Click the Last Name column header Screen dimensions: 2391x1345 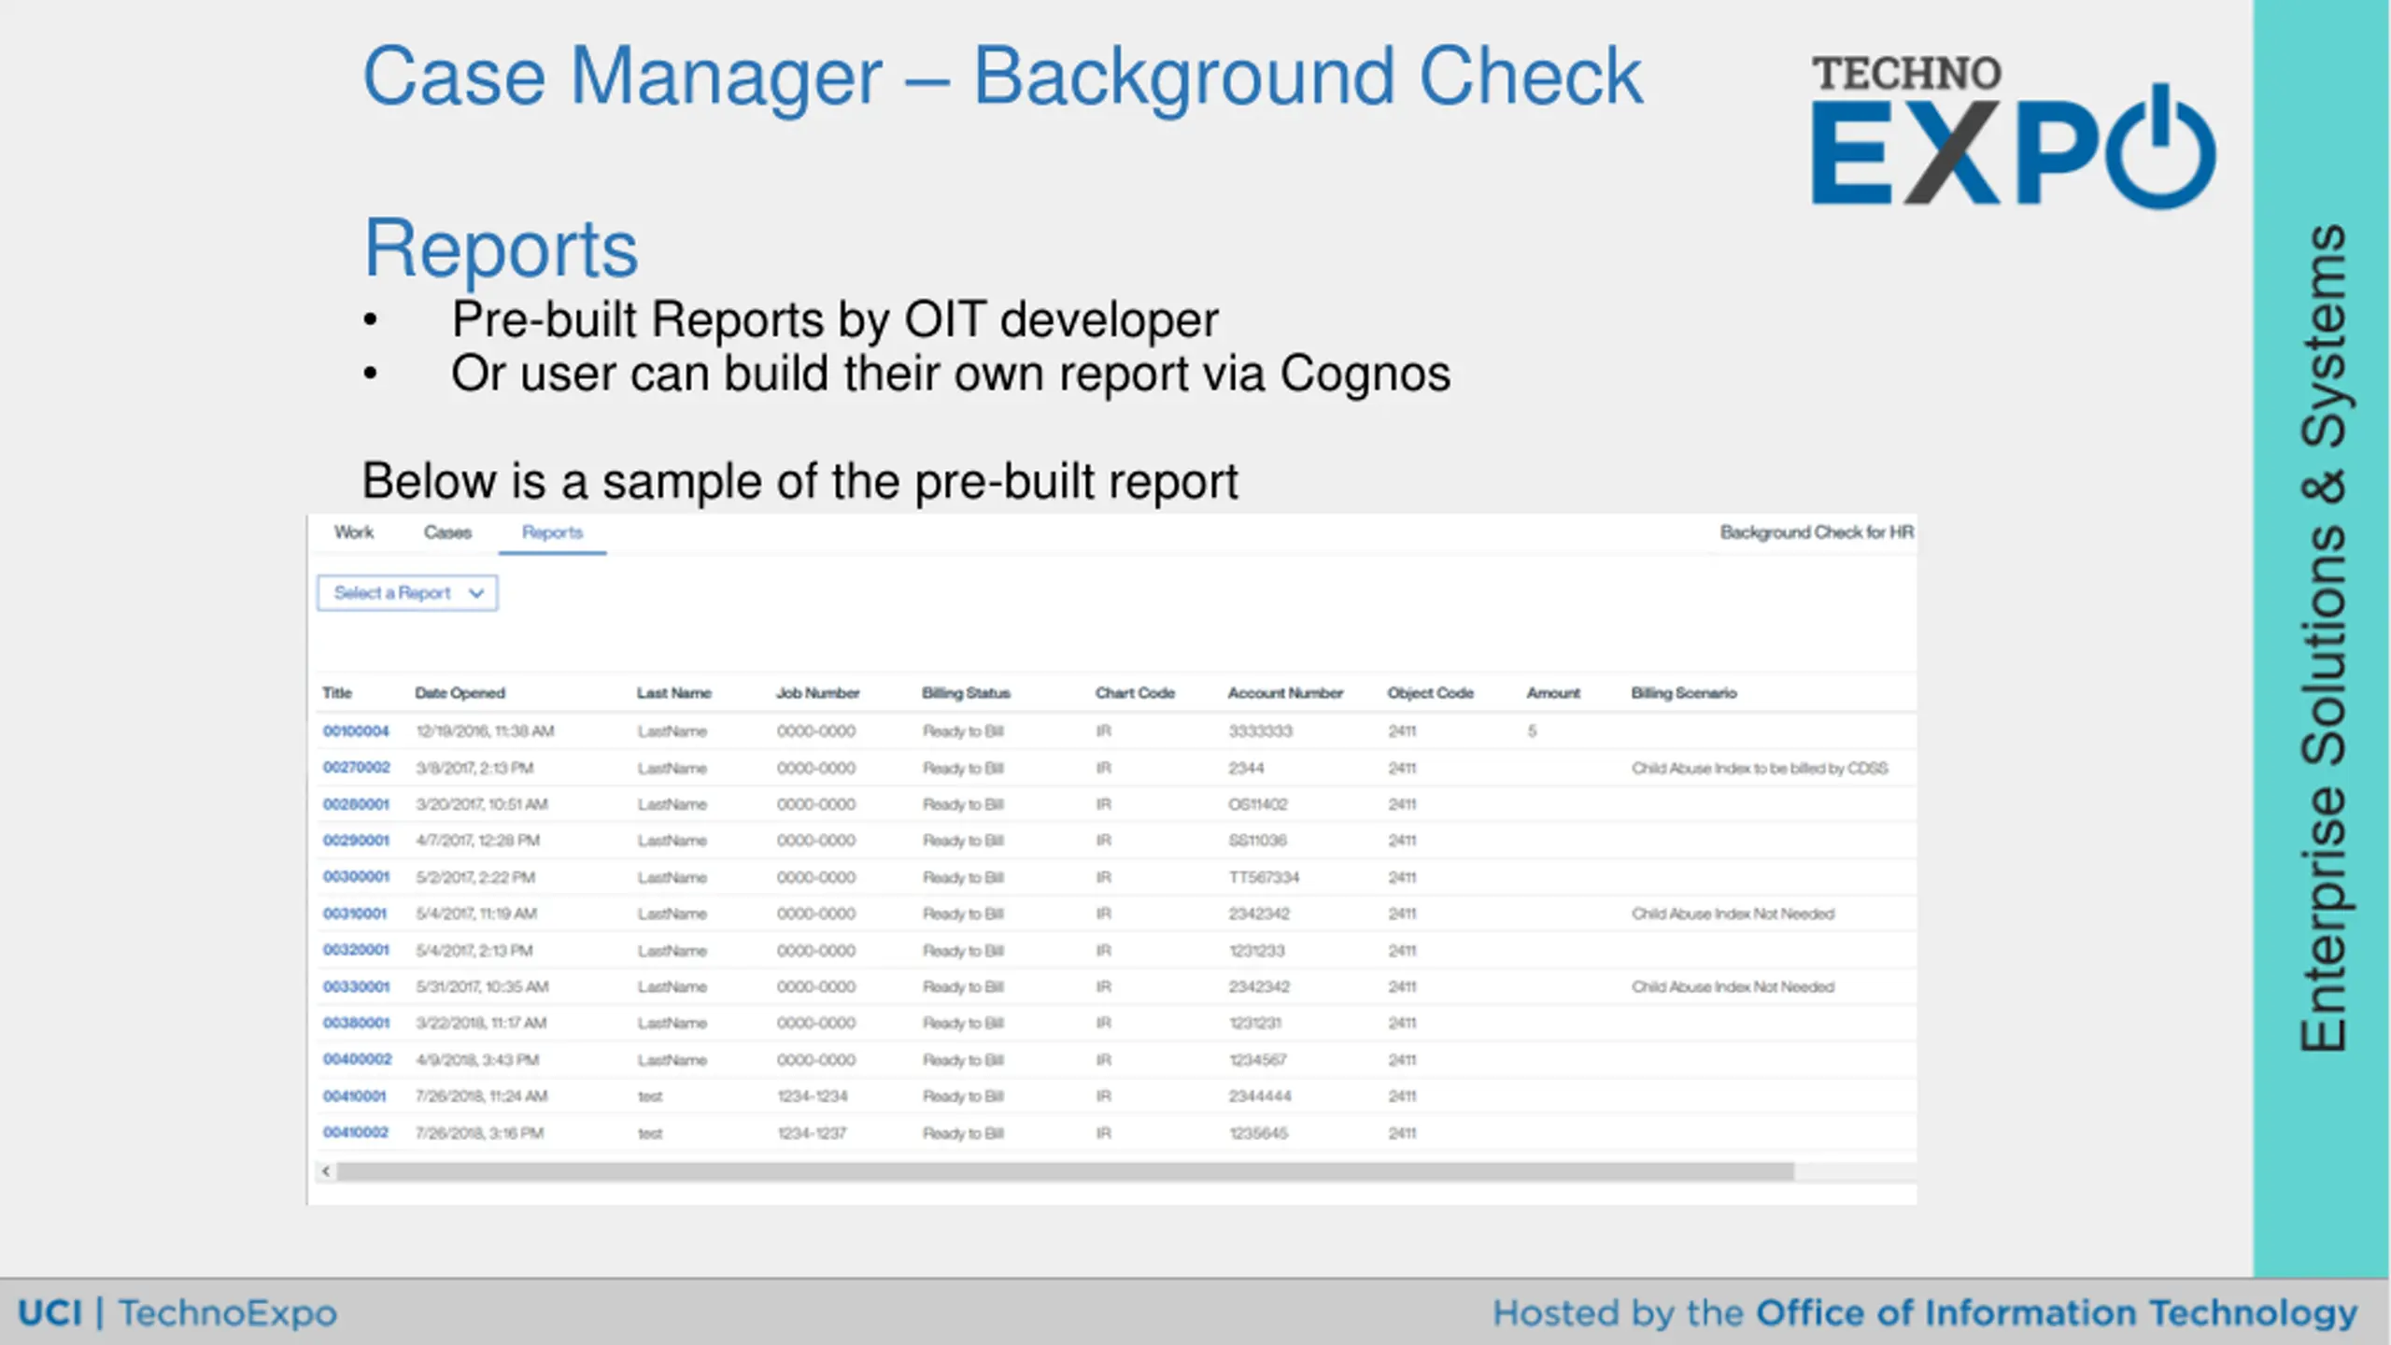point(674,693)
